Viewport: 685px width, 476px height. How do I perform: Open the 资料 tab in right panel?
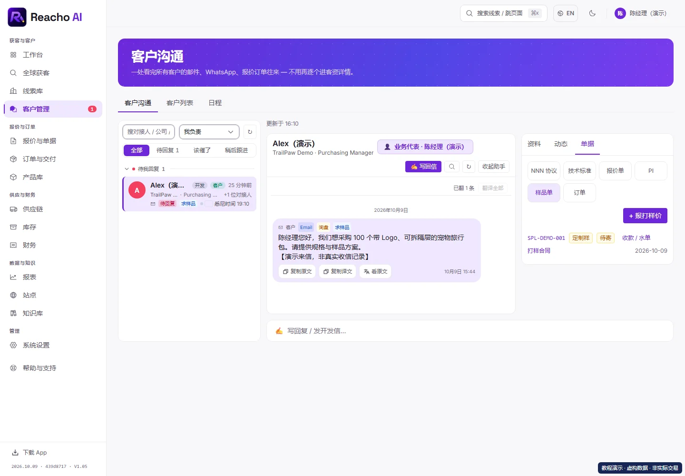[x=534, y=144]
